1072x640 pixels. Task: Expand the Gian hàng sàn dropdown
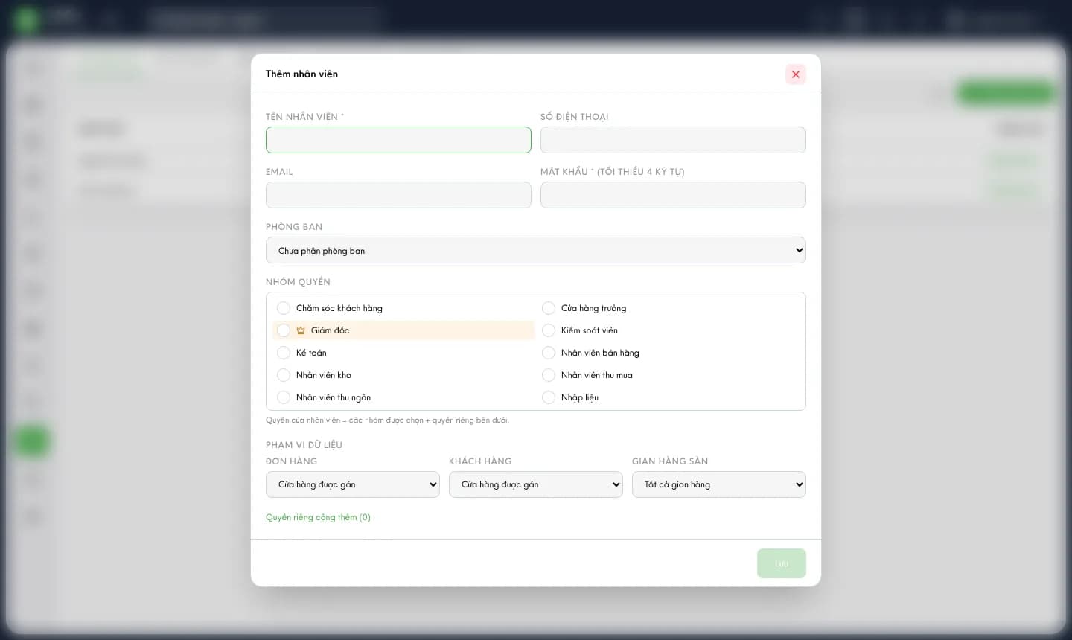click(719, 484)
